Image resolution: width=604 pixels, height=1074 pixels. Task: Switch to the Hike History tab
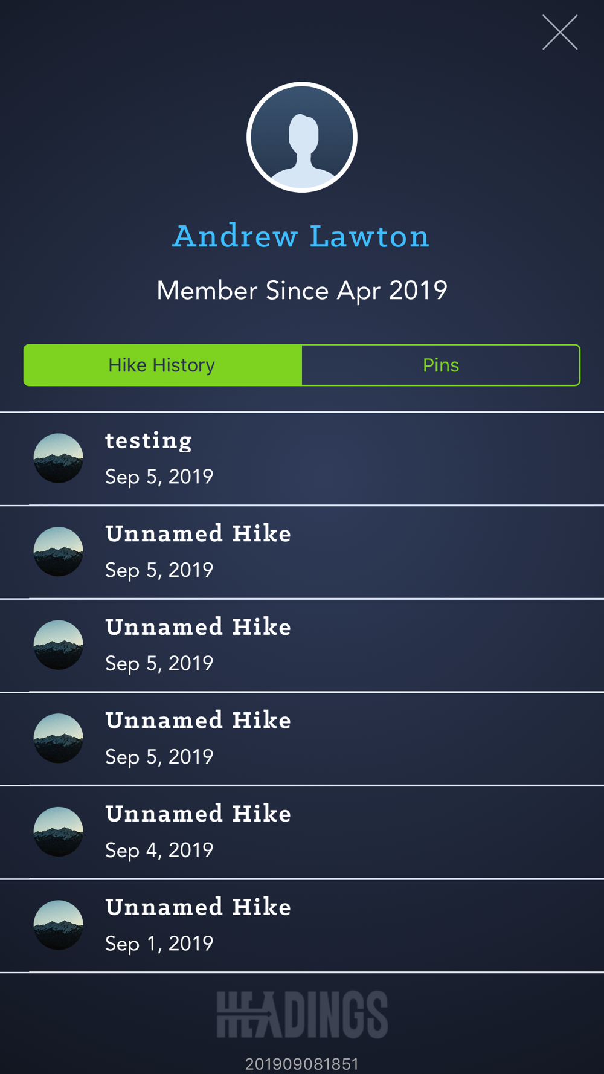pos(162,365)
